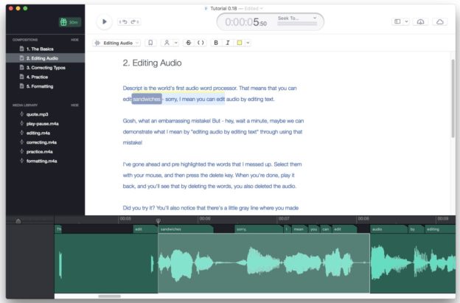Screen dimensions: 460x303
Task: Open composition 3. Correcting Typos
Action: [46, 68]
